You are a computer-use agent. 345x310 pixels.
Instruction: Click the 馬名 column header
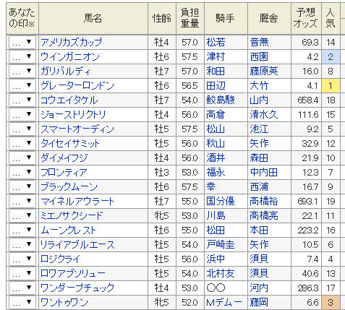(93, 18)
